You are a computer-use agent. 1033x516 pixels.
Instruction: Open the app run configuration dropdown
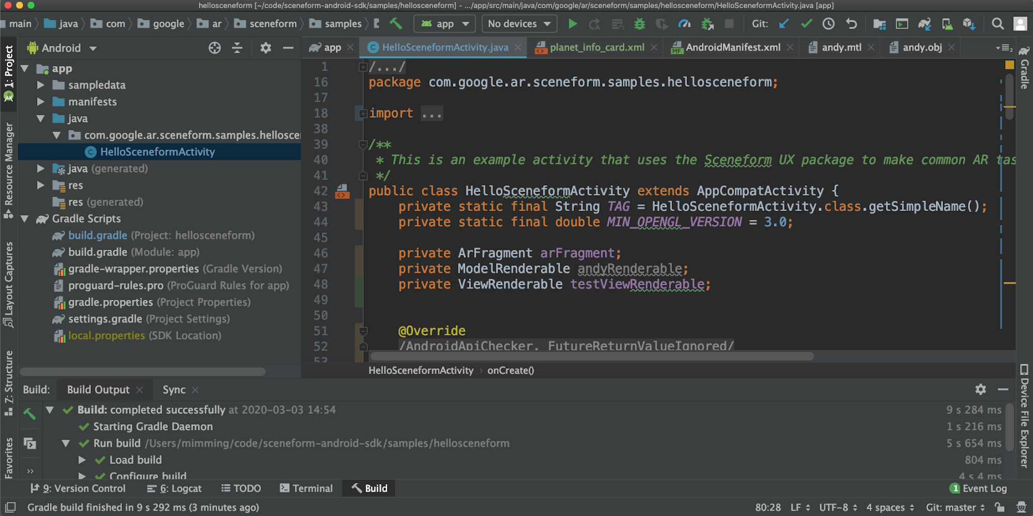pos(445,24)
